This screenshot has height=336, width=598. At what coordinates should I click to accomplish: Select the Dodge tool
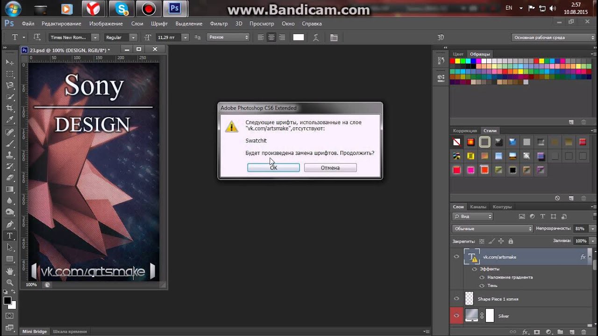point(10,212)
